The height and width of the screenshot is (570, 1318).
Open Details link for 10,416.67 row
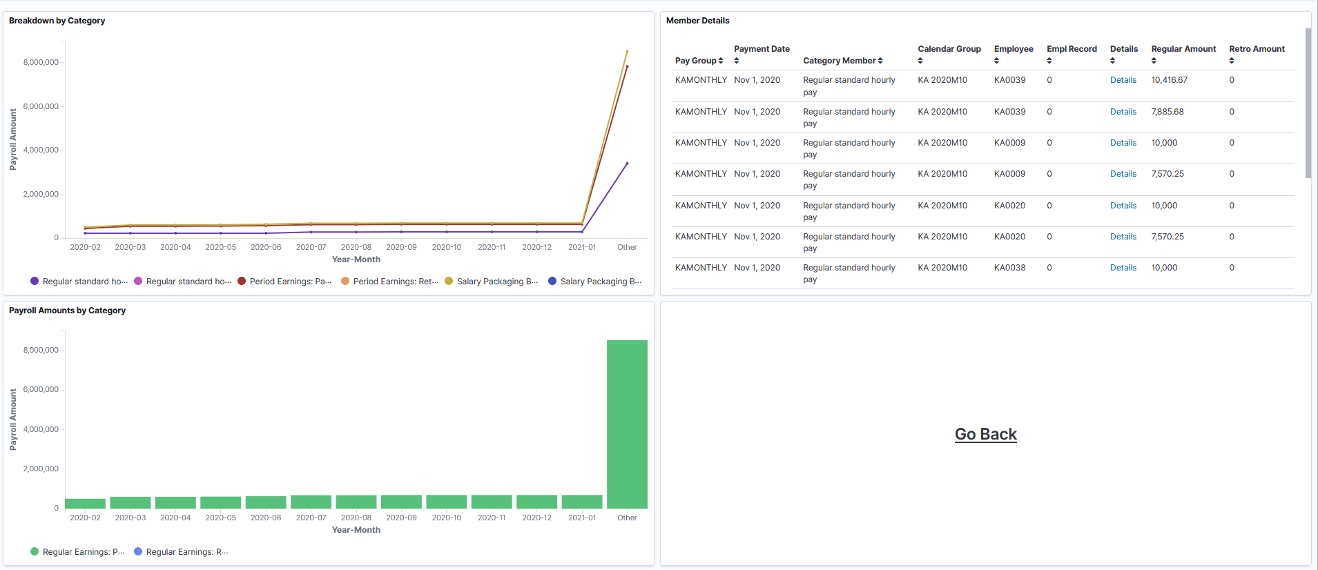pos(1123,80)
